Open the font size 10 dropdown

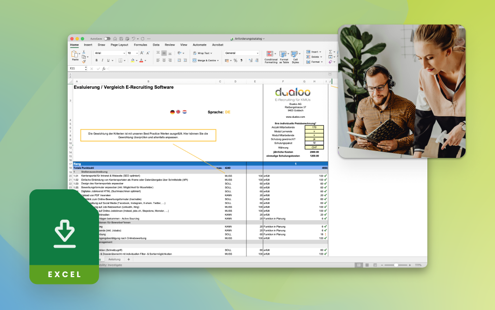[132, 53]
